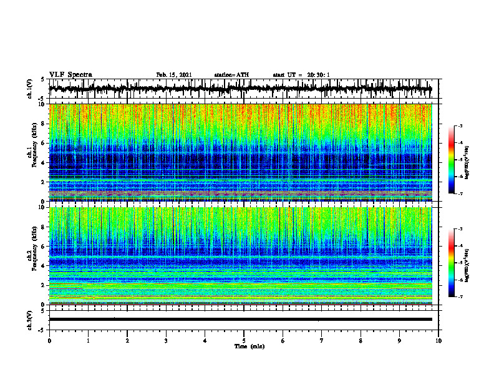The image size is (494, 382).
Task: Click the "station= ATH" header label
Action: tap(231, 75)
